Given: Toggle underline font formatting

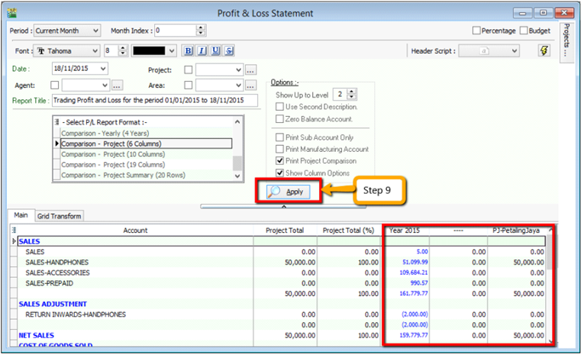Looking at the screenshot, I should click(216, 51).
